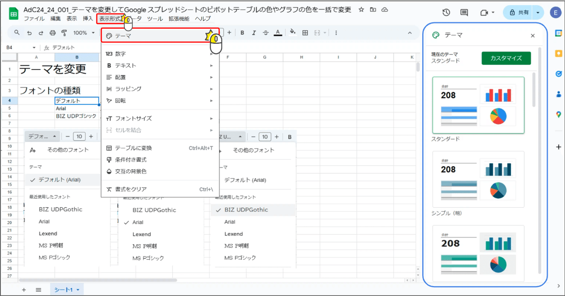Open the comments history icon
This screenshot has height=296, width=565.
[464, 13]
